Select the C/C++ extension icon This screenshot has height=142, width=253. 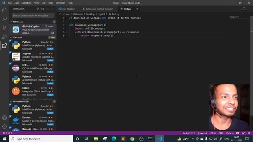(16, 68)
